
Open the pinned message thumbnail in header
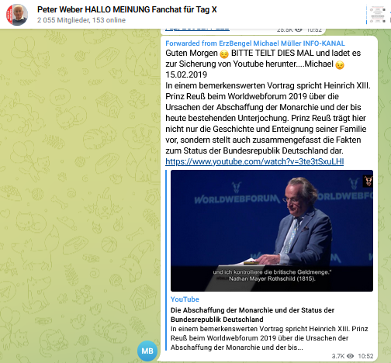[x=377, y=15]
